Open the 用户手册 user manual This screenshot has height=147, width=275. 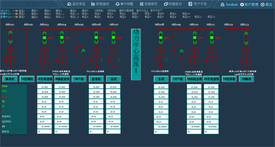coord(198,4)
